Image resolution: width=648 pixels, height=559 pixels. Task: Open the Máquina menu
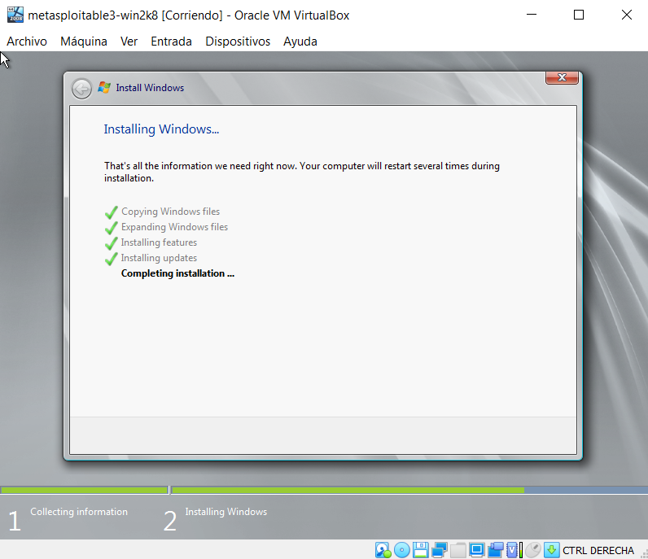(84, 41)
